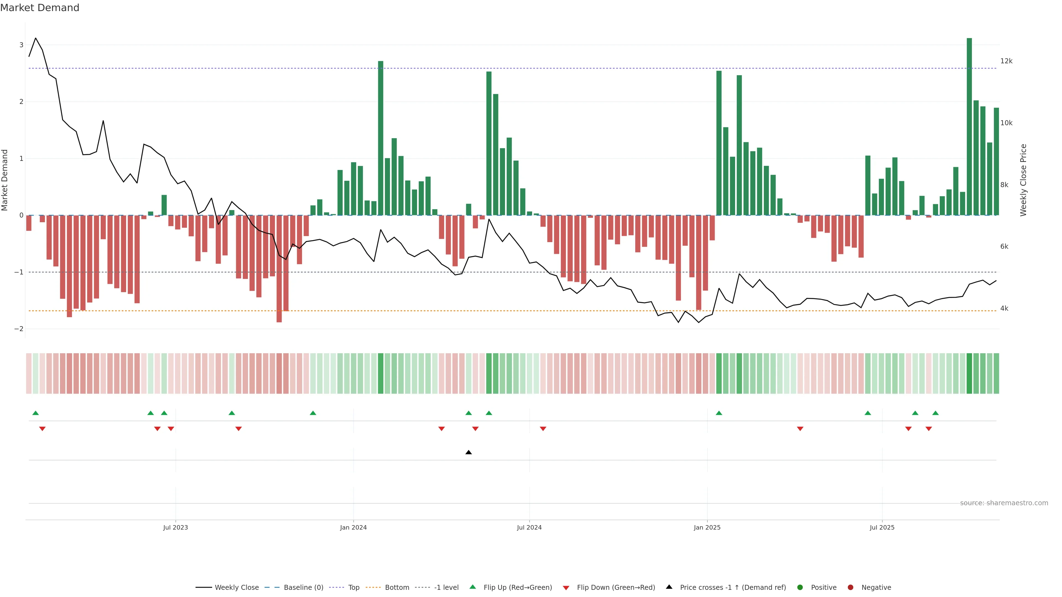Toggle the Top legend entry
The height and width of the screenshot is (597, 1062).
[x=353, y=587]
